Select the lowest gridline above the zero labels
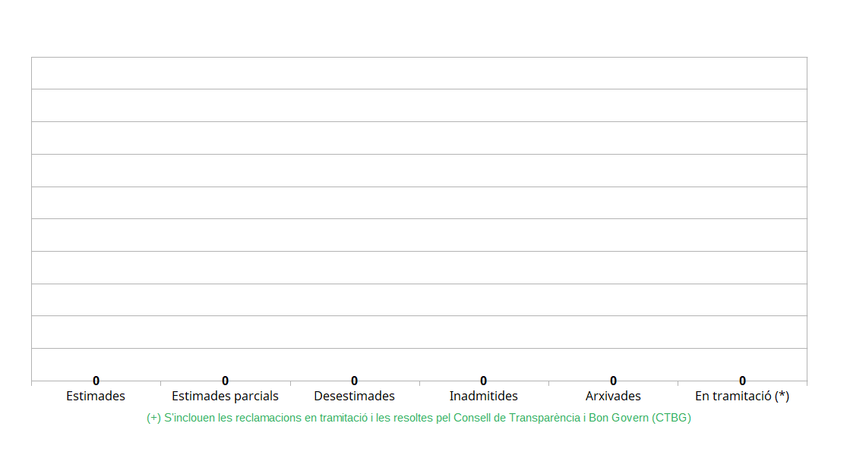This screenshot has width=850, height=464. [419, 349]
